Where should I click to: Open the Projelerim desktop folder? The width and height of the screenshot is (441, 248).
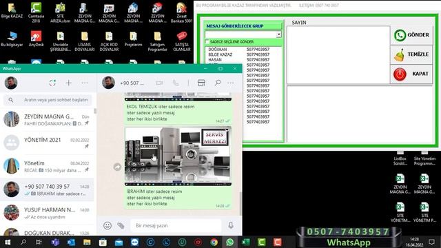133,39
